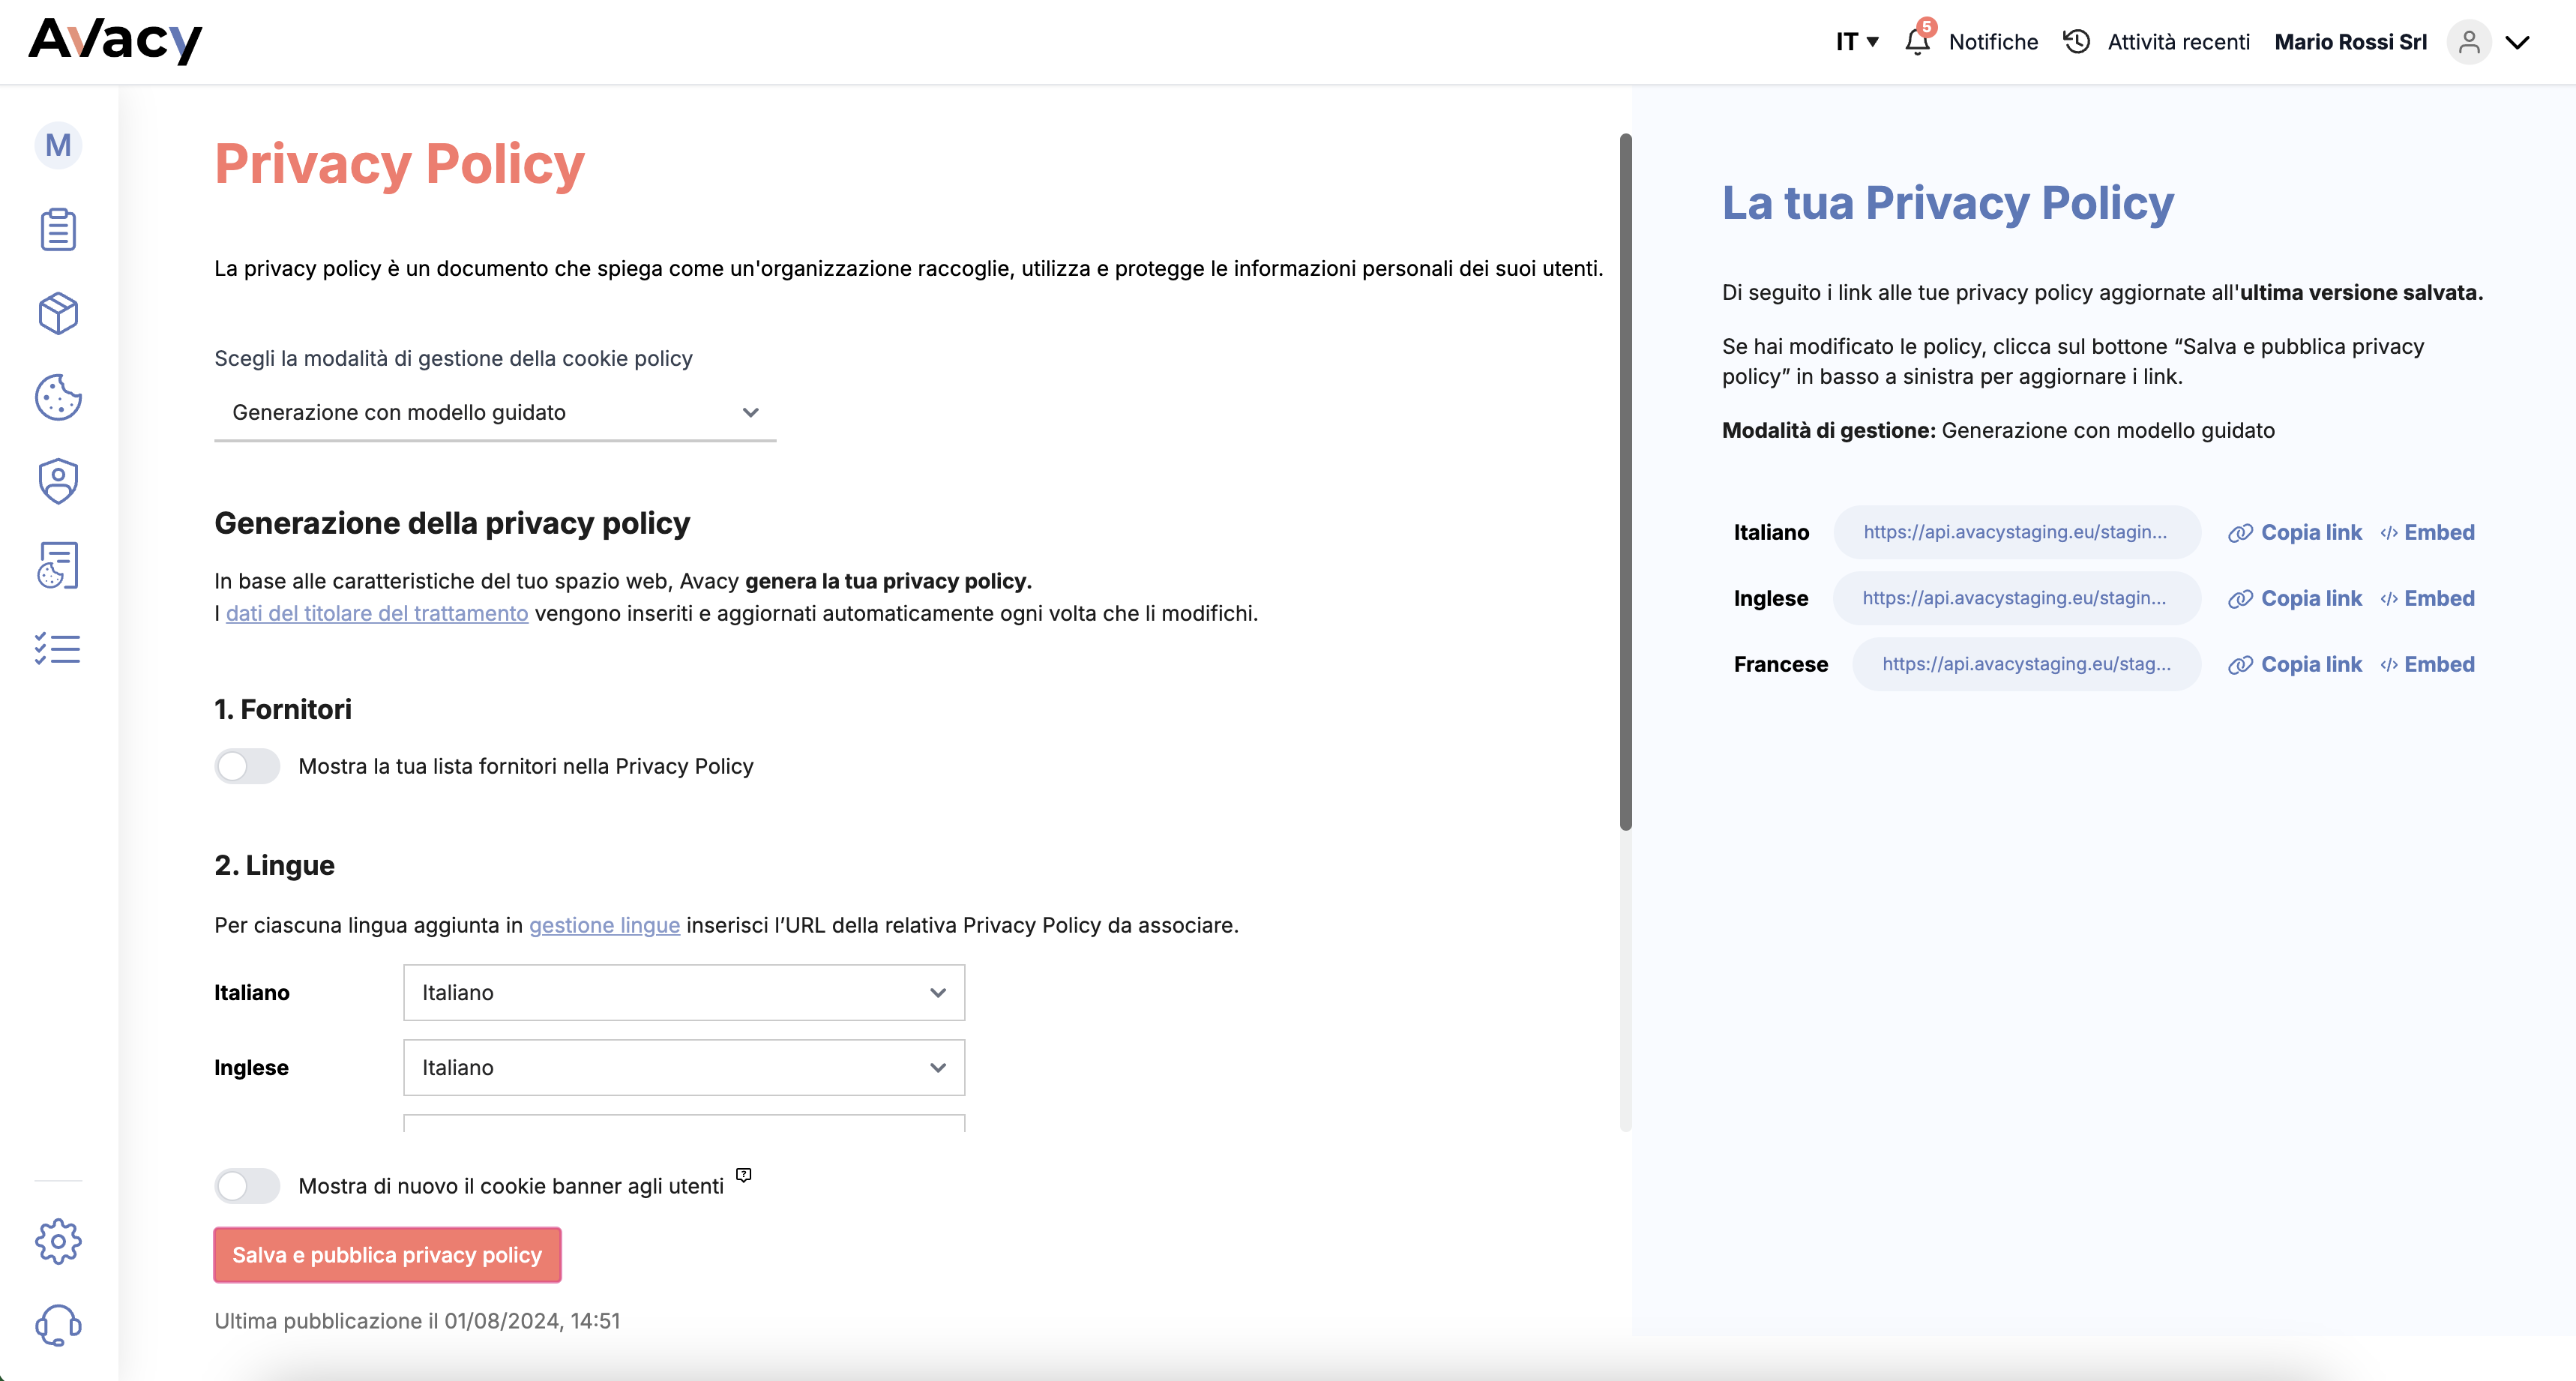Click Copia link for Francese
This screenshot has width=2576, height=1381.
coord(2311,665)
